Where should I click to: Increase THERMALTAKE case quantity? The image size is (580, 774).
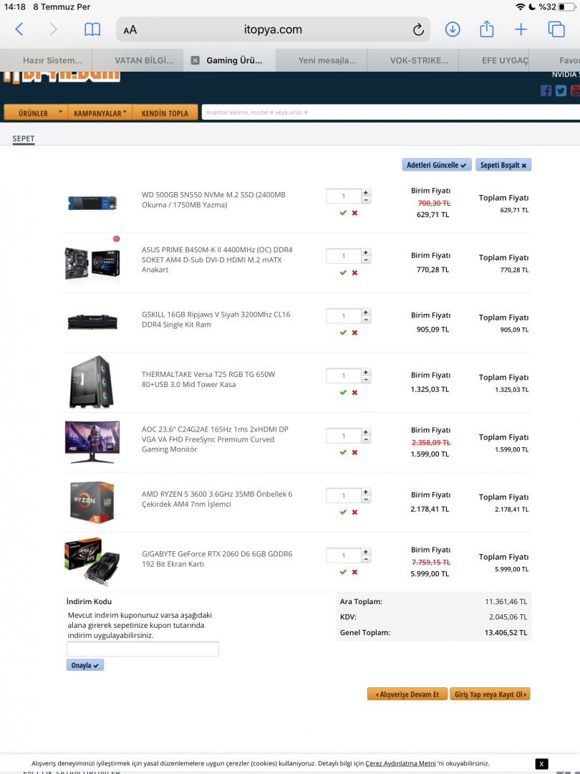(x=366, y=372)
